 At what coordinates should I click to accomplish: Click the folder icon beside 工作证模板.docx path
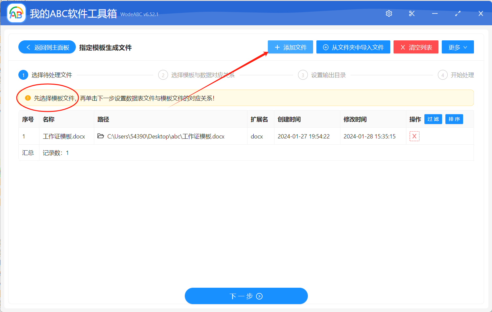tap(101, 136)
